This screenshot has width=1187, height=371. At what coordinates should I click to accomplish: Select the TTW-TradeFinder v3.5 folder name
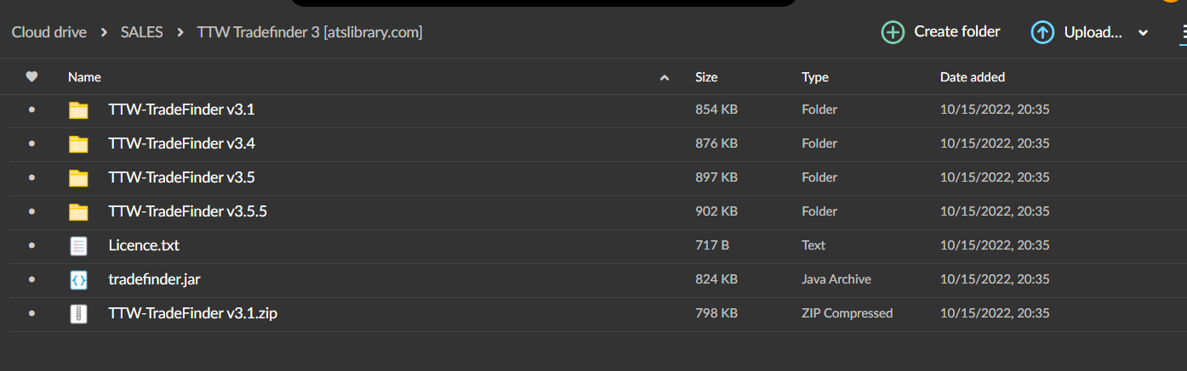tap(181, 177)
